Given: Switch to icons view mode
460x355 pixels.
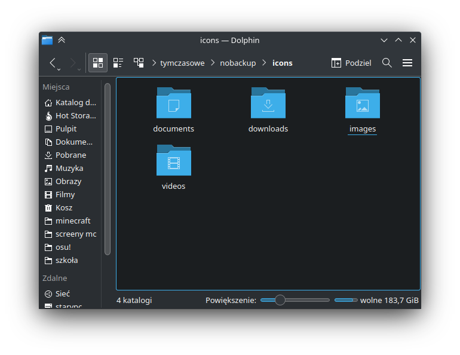Looking at the screenshot, I should (98, 63).
